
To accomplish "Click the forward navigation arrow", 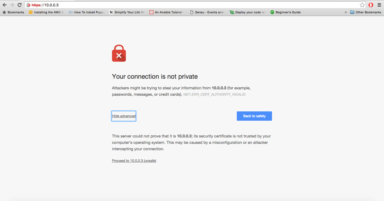I will pos(12,5).
